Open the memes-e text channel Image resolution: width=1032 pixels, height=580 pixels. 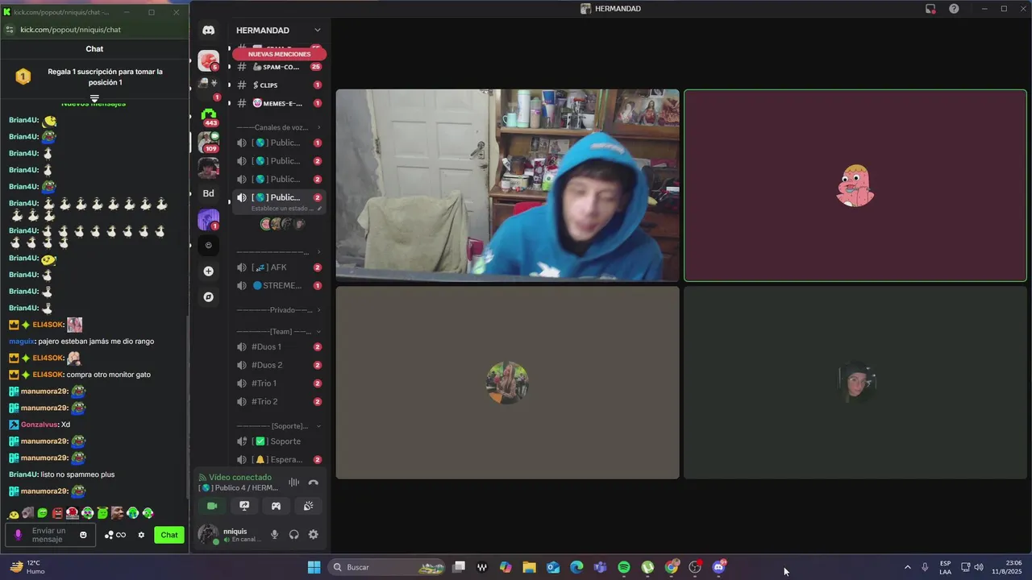pyautogui.click(x=278, y=103)
